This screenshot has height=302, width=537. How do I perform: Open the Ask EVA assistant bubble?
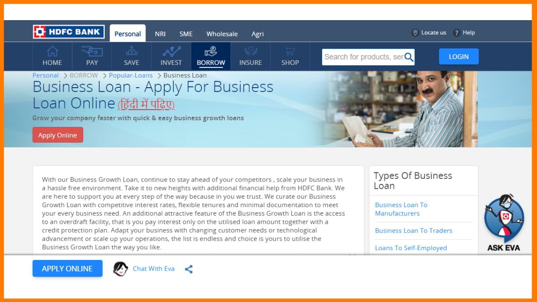[x=504, y=223]
